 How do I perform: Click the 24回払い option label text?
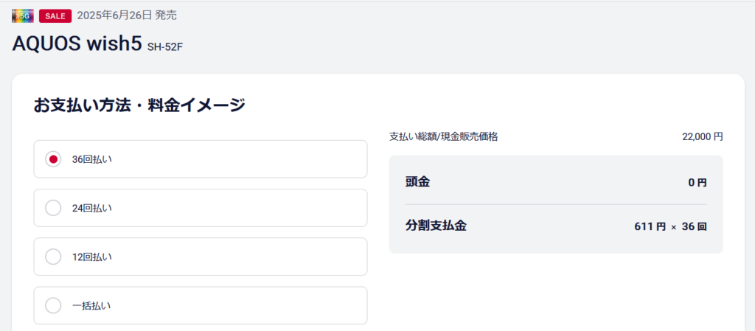[92, 208]
